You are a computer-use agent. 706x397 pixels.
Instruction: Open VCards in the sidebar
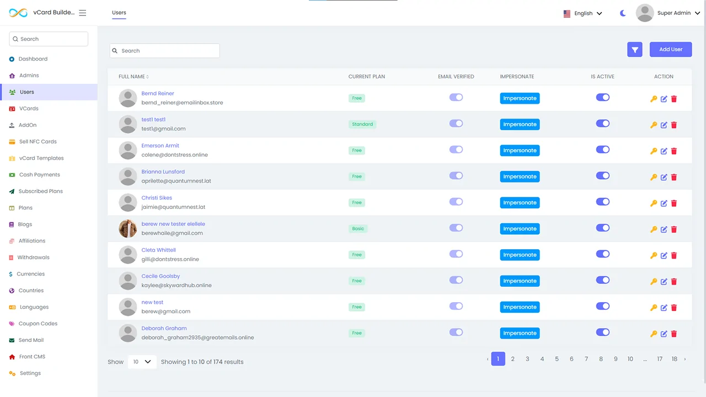pos(29,109)
